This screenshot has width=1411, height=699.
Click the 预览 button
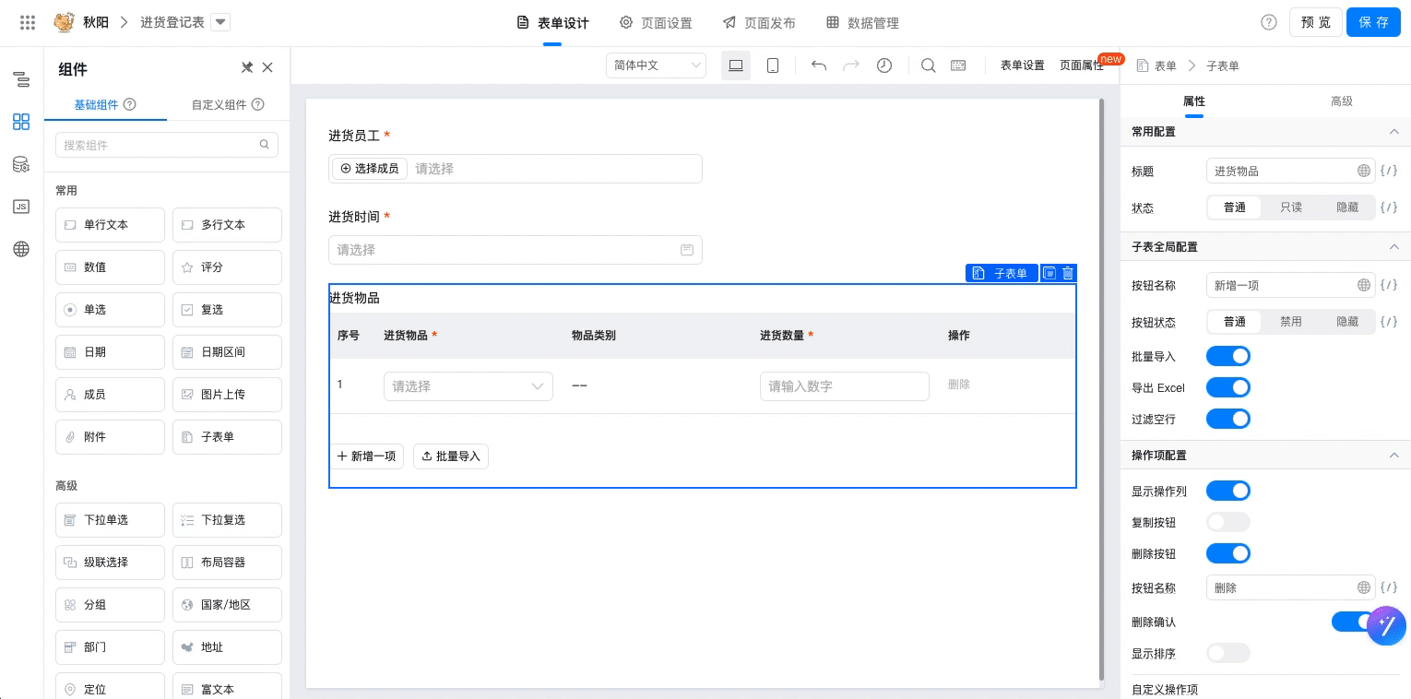pyautogui.click(x=1316, y=23)
